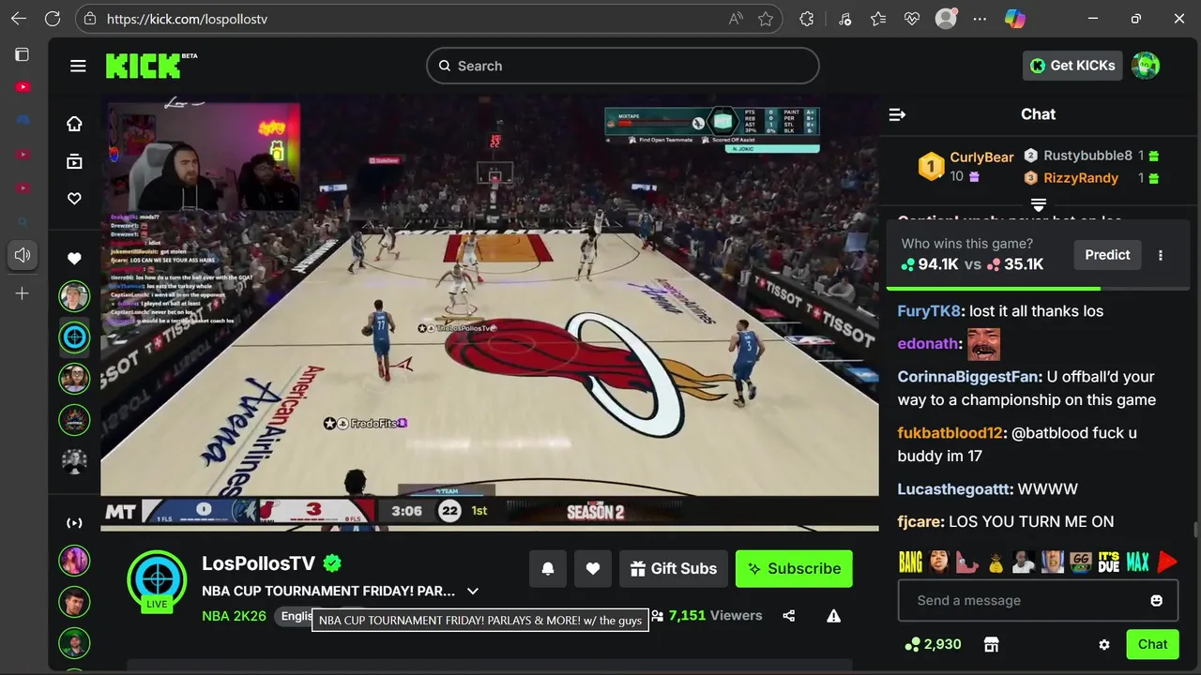Click the Subscribe button

[x=794, y=568]
